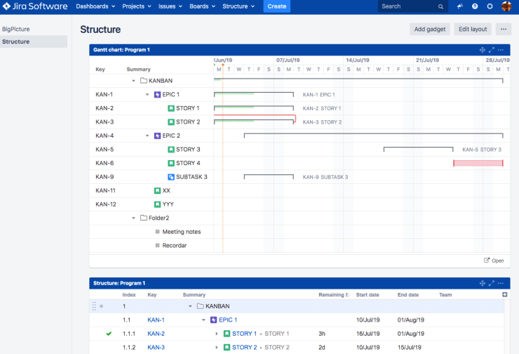The image size is (519, 354).
Task: Open the notifications megaphone icon
Action: [x=460, y=6]
